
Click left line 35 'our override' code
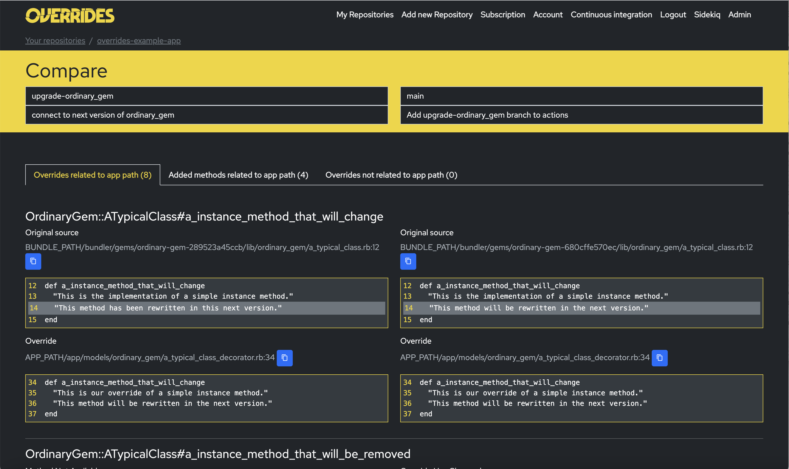click(x=160, y=393)
